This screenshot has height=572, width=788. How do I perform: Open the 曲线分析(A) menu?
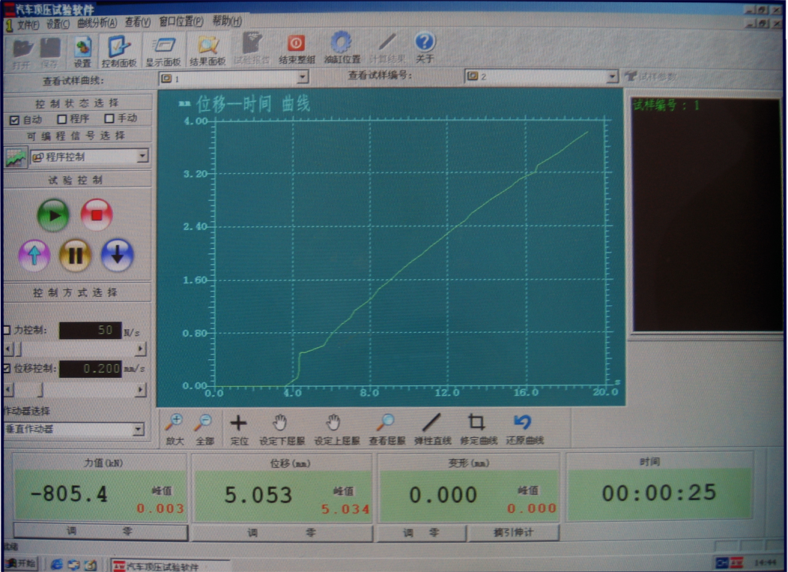coord(97,23)
